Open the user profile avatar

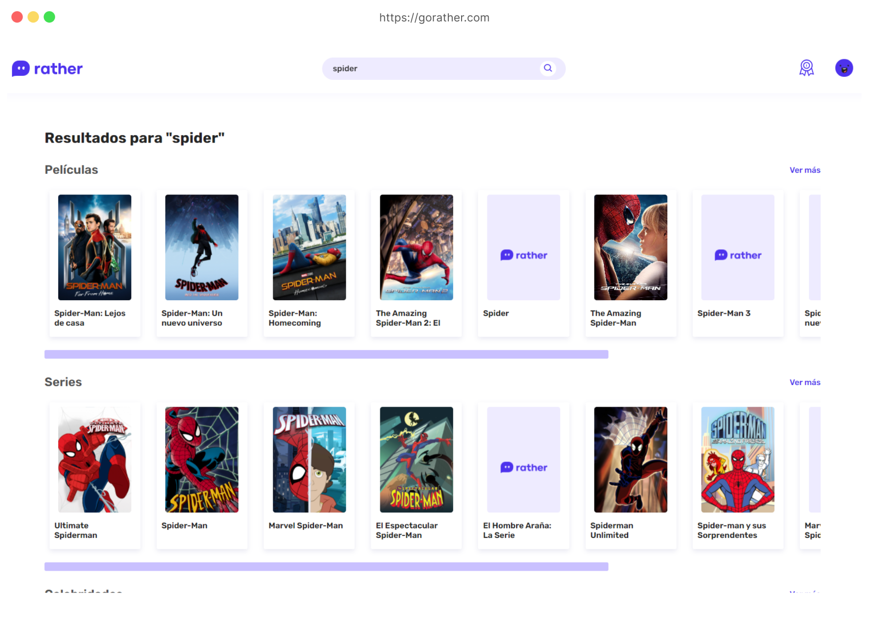(x=844, y=68)
